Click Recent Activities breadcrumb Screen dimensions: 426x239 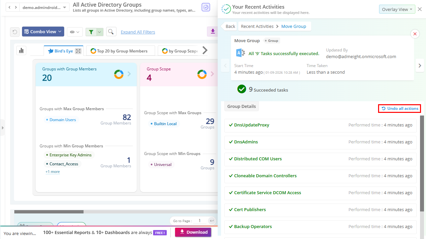(257, 27)
